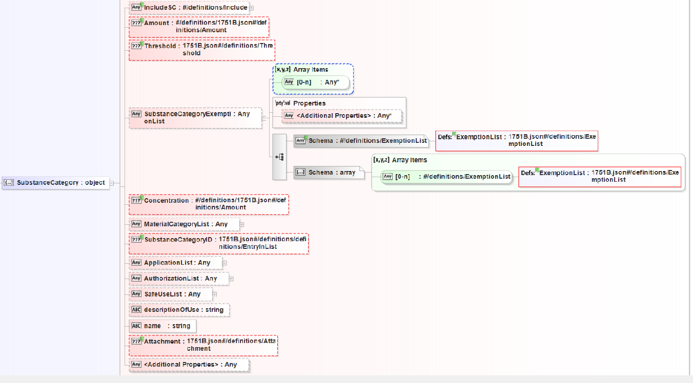Select the <Additional Properties> : Any node at bottom
The height and width of the screenshot is (383, 693).
tap(189, 365)
